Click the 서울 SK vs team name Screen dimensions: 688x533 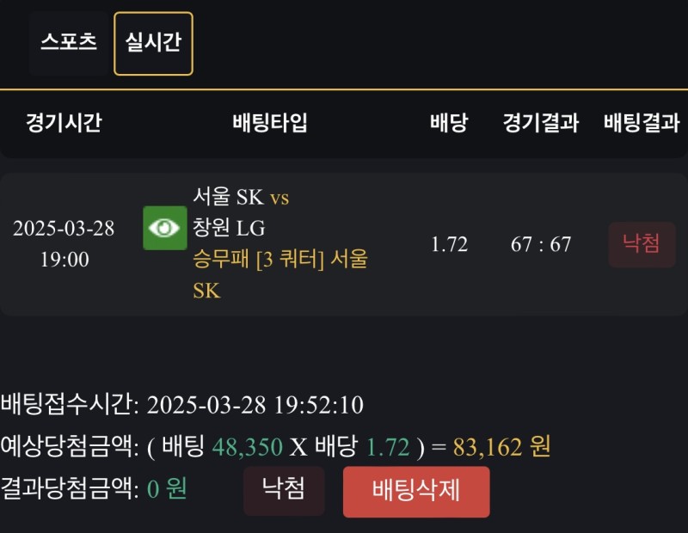241,197
